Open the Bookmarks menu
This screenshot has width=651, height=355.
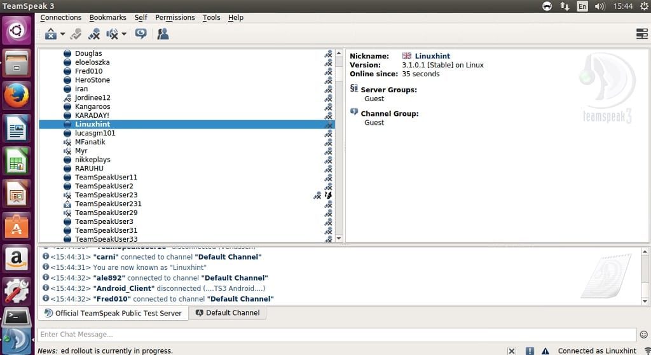pos(108,17)
